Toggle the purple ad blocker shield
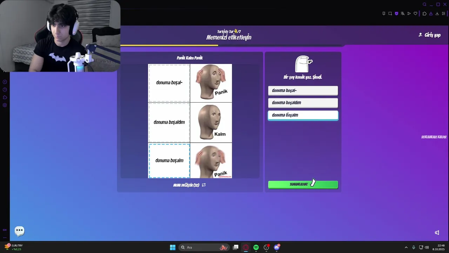Image resolution: width=449 pixels, height=253 pixels. pos(396,14)
